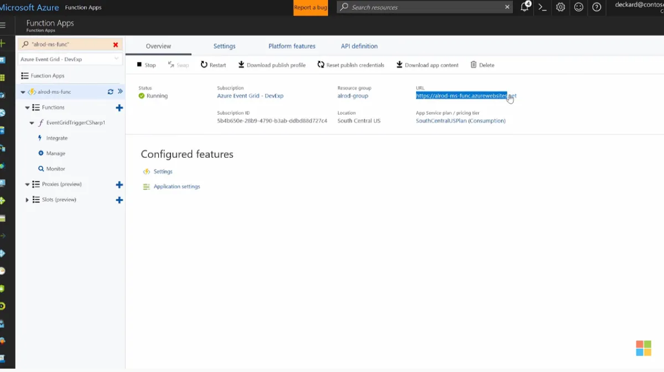
Task: Launch Cloud Shell from the top bar
Action: pos(542,7)
